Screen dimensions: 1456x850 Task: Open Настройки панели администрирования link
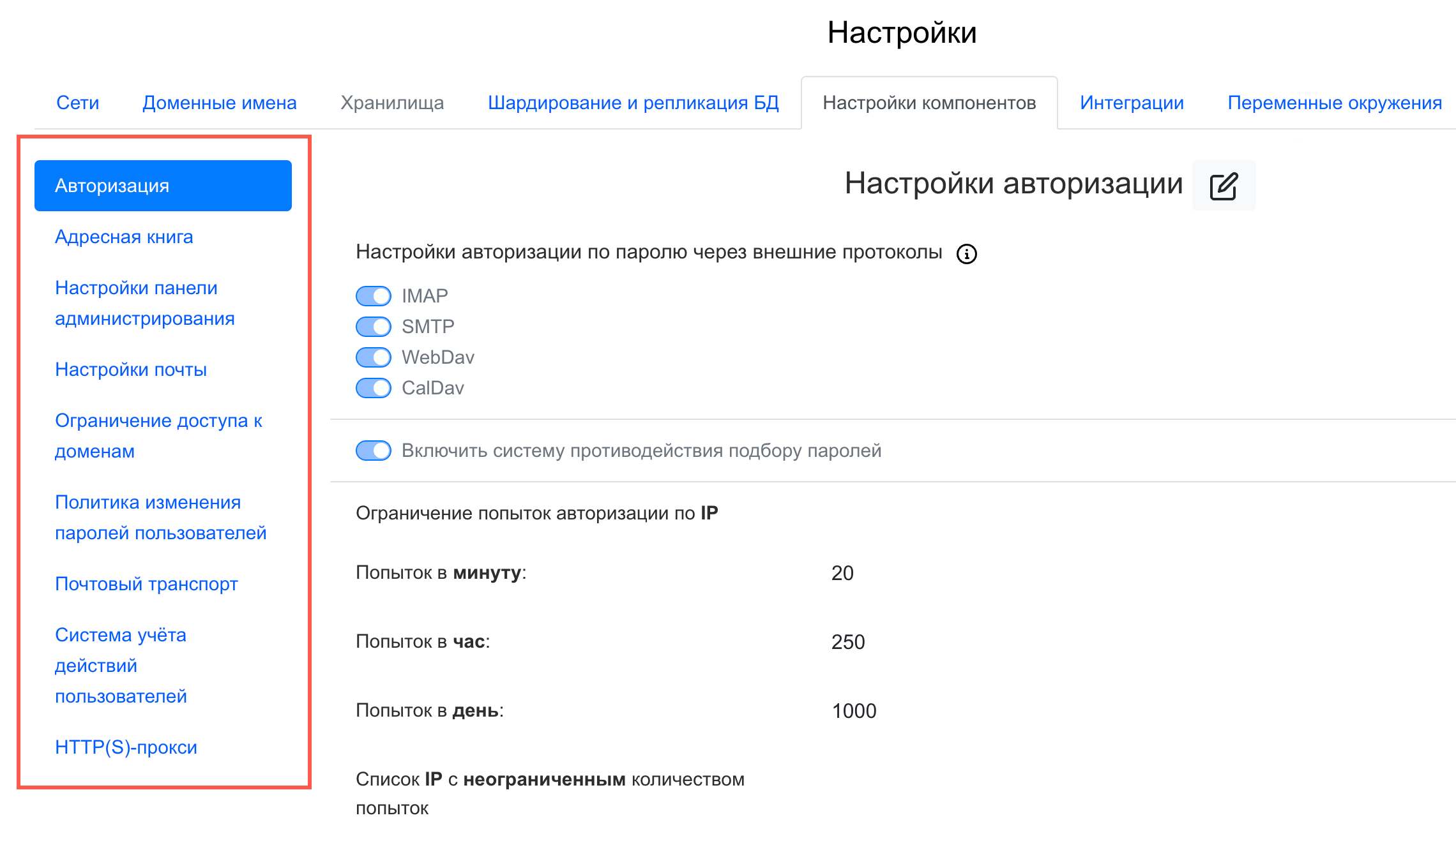(144, 303)
